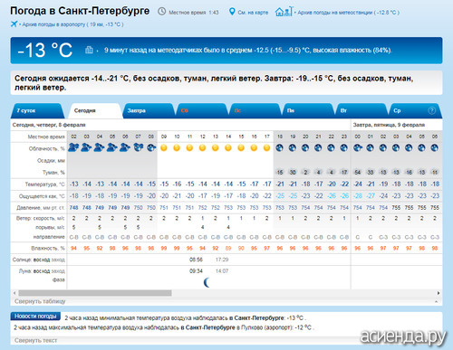
Task: Click 'Сегодня, четверг, 8 февраля' date header
Action: pos(49,125)
